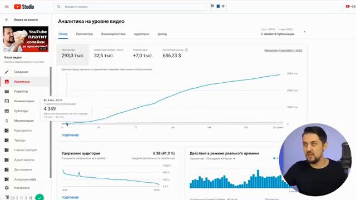Switch to the Доход tab
This screenshot has height=200, width=356.
162,34
